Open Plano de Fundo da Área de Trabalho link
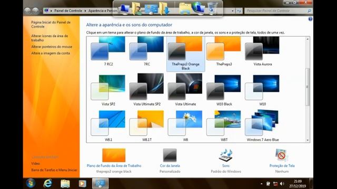Viewport: 337px width, 189px height. click(x=114, y=166)
